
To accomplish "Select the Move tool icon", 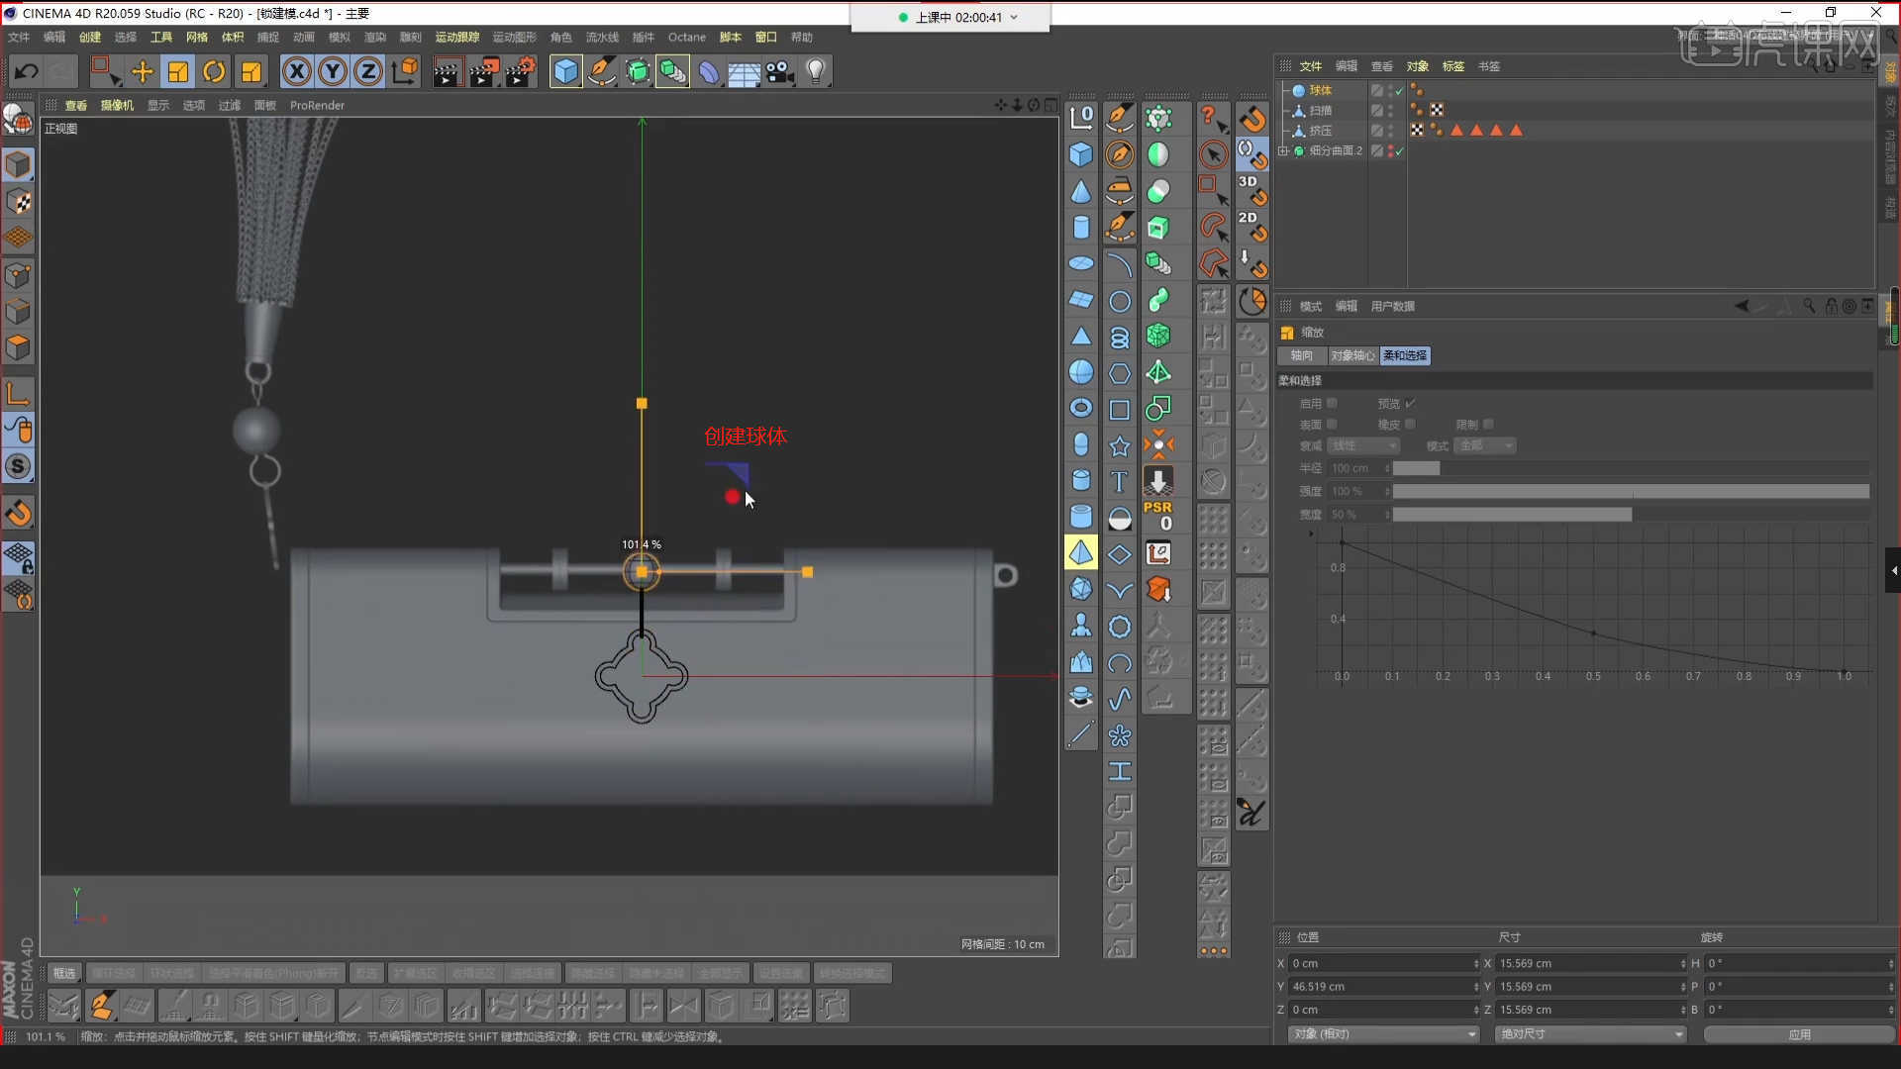I will [142, 71].
